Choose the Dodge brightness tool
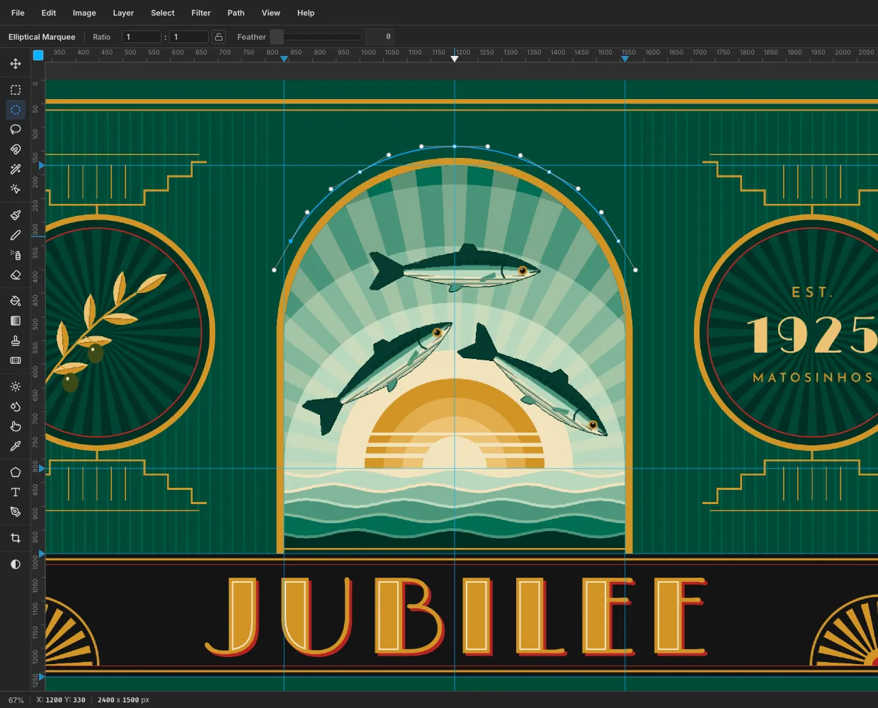This screenshot has width=878, height=708. (x=16, y=387)
